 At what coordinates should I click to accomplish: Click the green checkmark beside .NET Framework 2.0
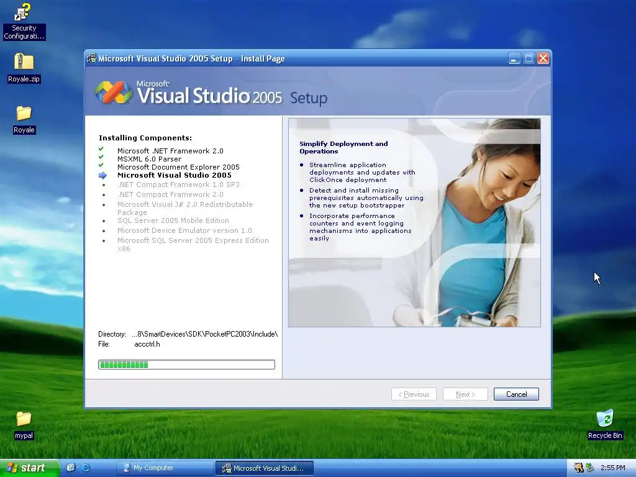tap(101, 149)
